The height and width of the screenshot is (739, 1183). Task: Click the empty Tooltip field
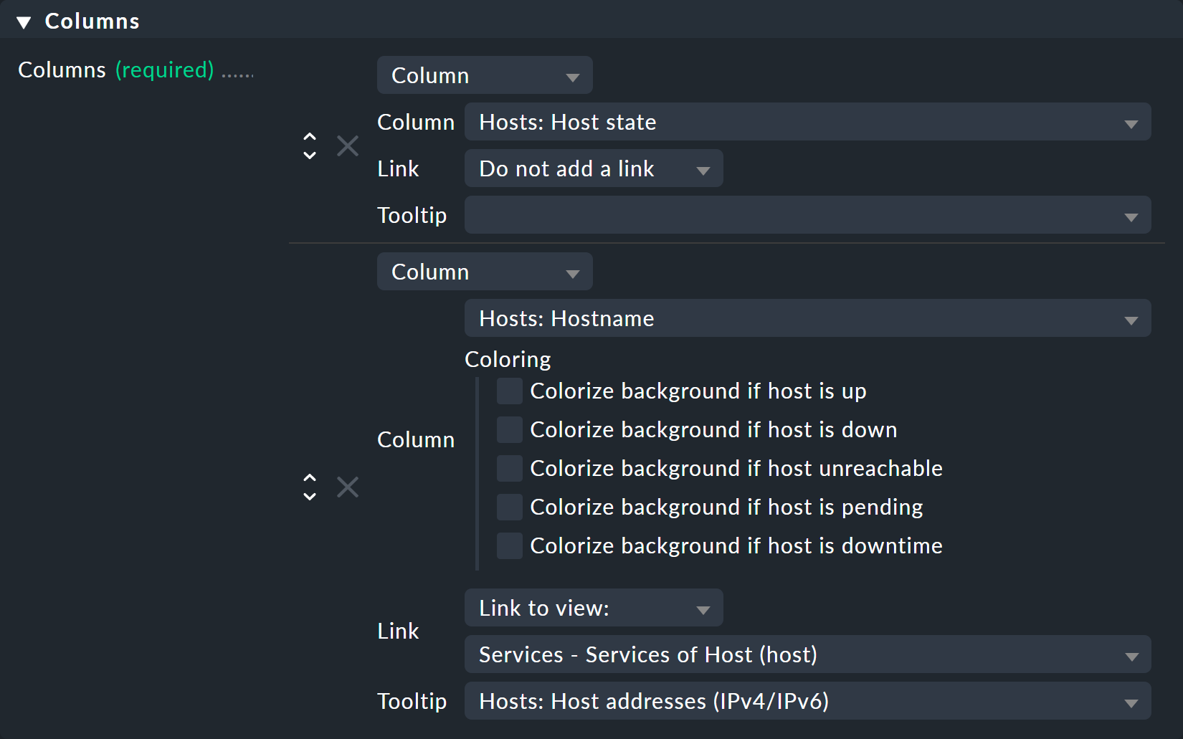[x=807, y=214]
